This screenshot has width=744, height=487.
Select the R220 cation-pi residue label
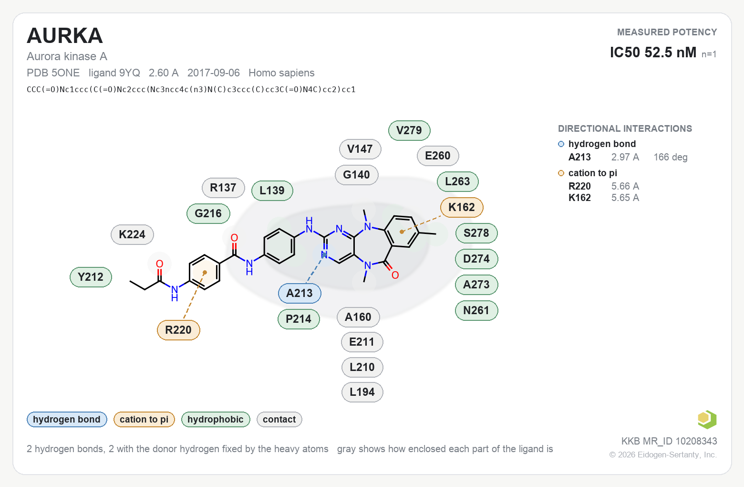coord(178,330)
